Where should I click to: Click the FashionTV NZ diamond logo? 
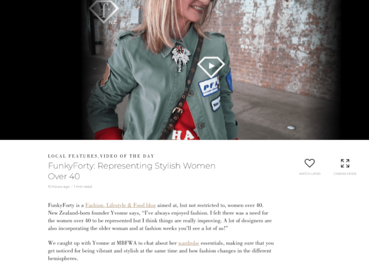(104, 10)
